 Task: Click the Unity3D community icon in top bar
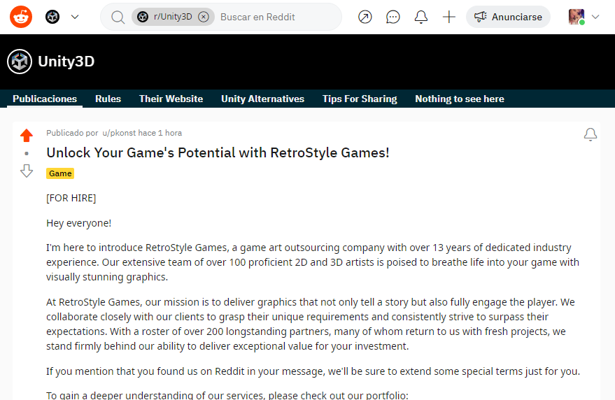click(x=52, y=17)
